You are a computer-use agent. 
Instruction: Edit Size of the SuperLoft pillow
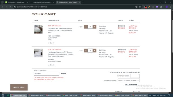click(x=102, y=50)
